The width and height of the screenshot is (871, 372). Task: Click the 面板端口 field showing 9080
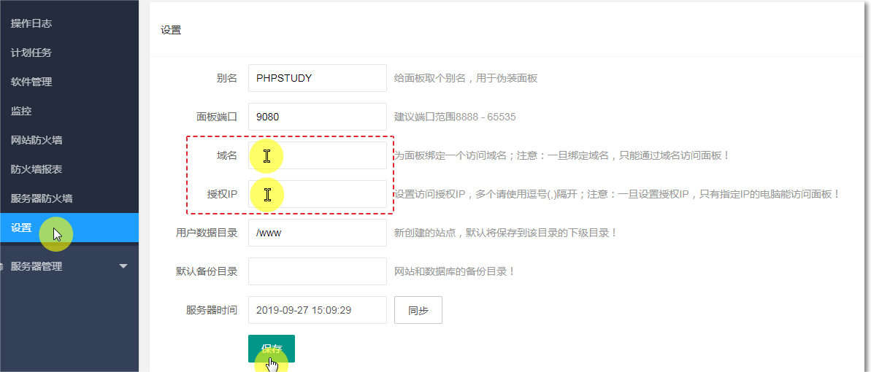click(317, 117)
